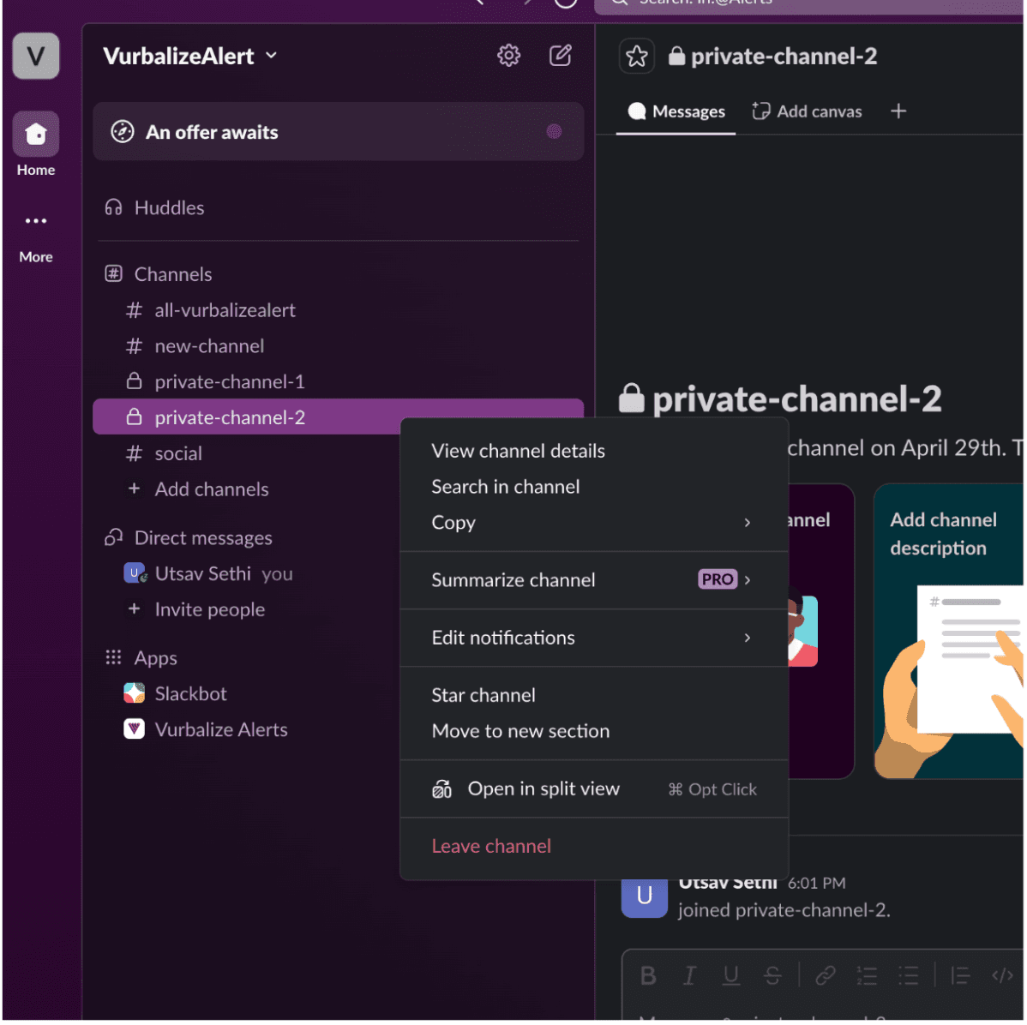Open the Home sidebar icon
1027x1025 pixels.
pyautogui.click(x=35, y=135)
